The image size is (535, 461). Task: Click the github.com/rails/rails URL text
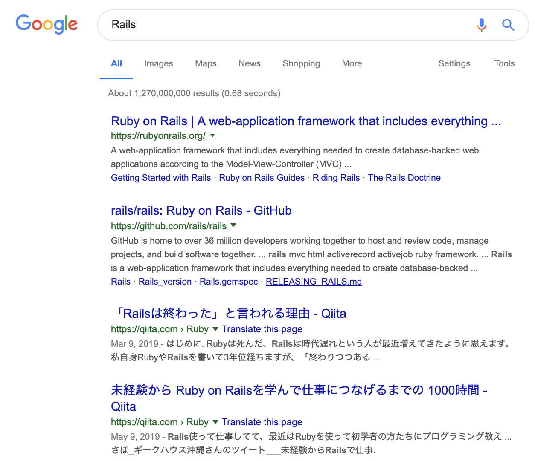[169, 226]
